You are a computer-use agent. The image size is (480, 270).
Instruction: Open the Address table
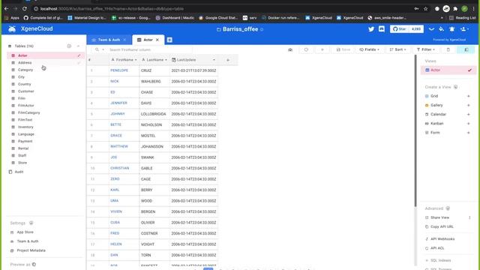click(45, 63)
